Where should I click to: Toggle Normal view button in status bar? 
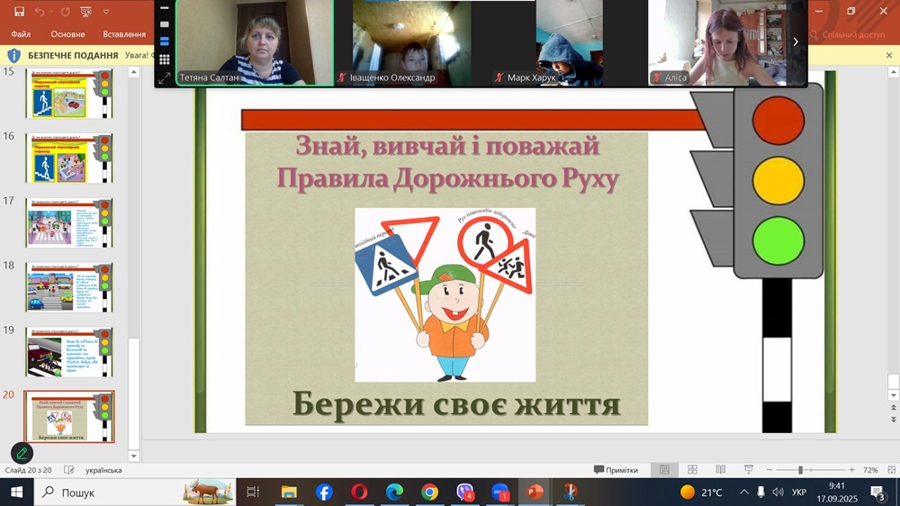tap(664, 470)
